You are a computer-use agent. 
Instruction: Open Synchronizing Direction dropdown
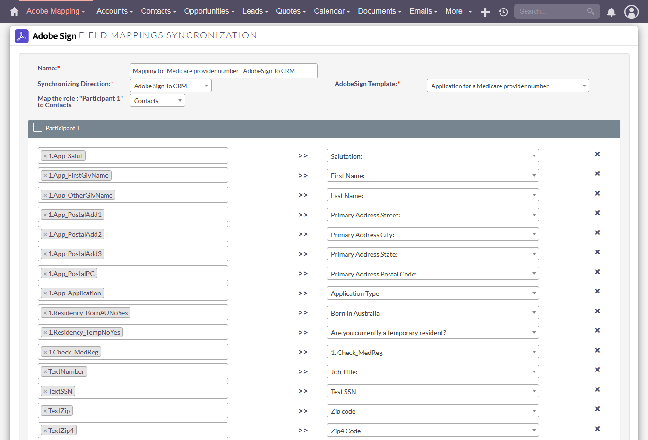coord(171,86)
